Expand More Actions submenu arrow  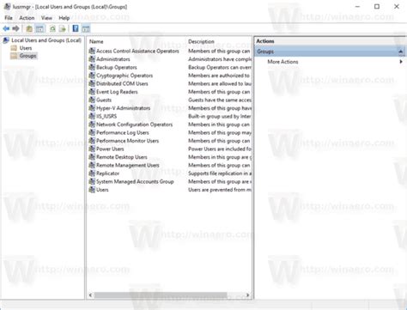click(401, 62)
